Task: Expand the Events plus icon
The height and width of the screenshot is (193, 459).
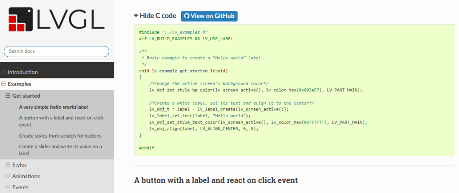Action: click(8, 187)
